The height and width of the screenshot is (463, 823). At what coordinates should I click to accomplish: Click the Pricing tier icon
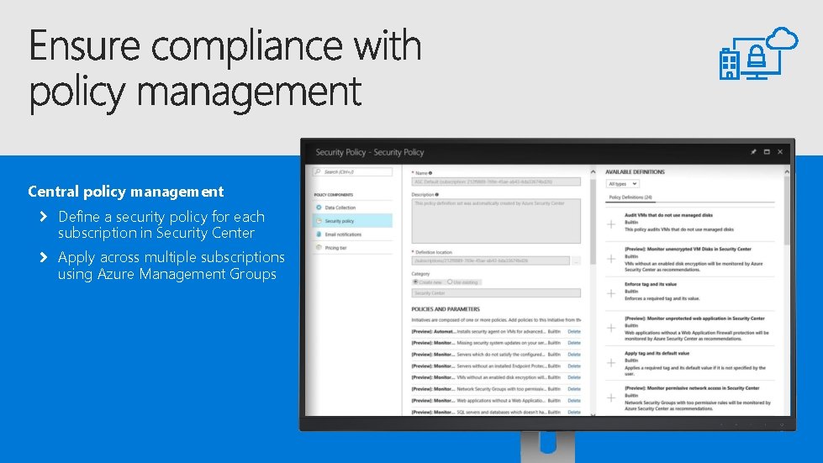319,248
